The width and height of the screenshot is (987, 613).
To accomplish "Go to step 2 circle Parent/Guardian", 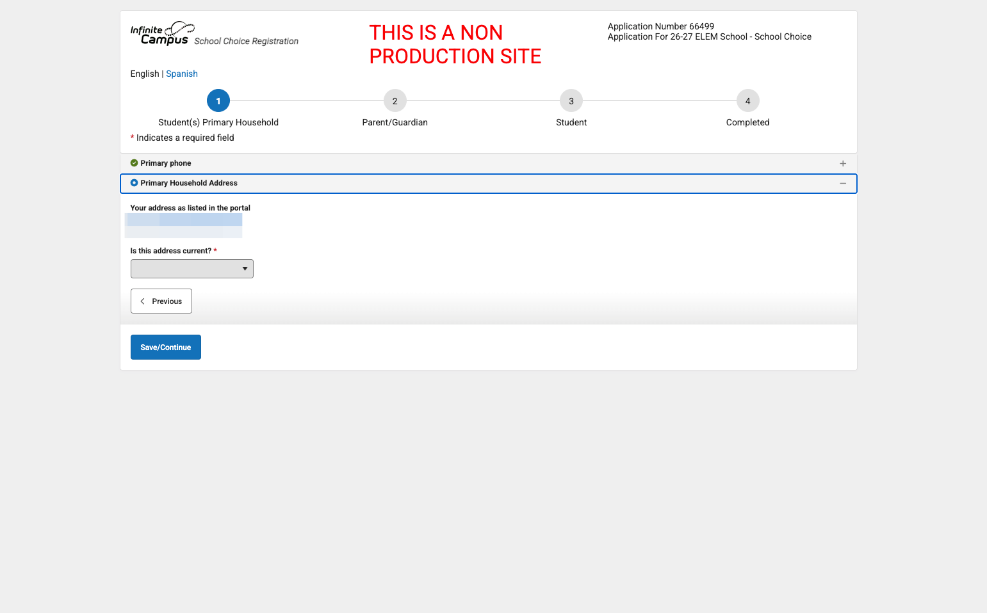I will click(395, 100).
